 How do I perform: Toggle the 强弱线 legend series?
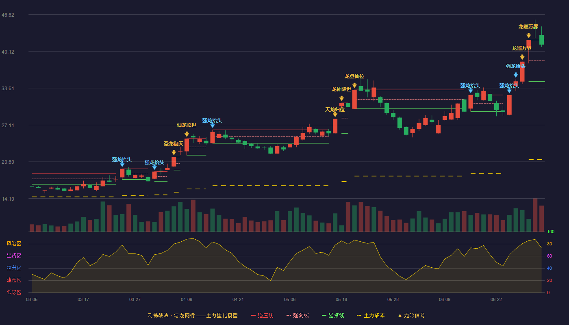(298, 315)
